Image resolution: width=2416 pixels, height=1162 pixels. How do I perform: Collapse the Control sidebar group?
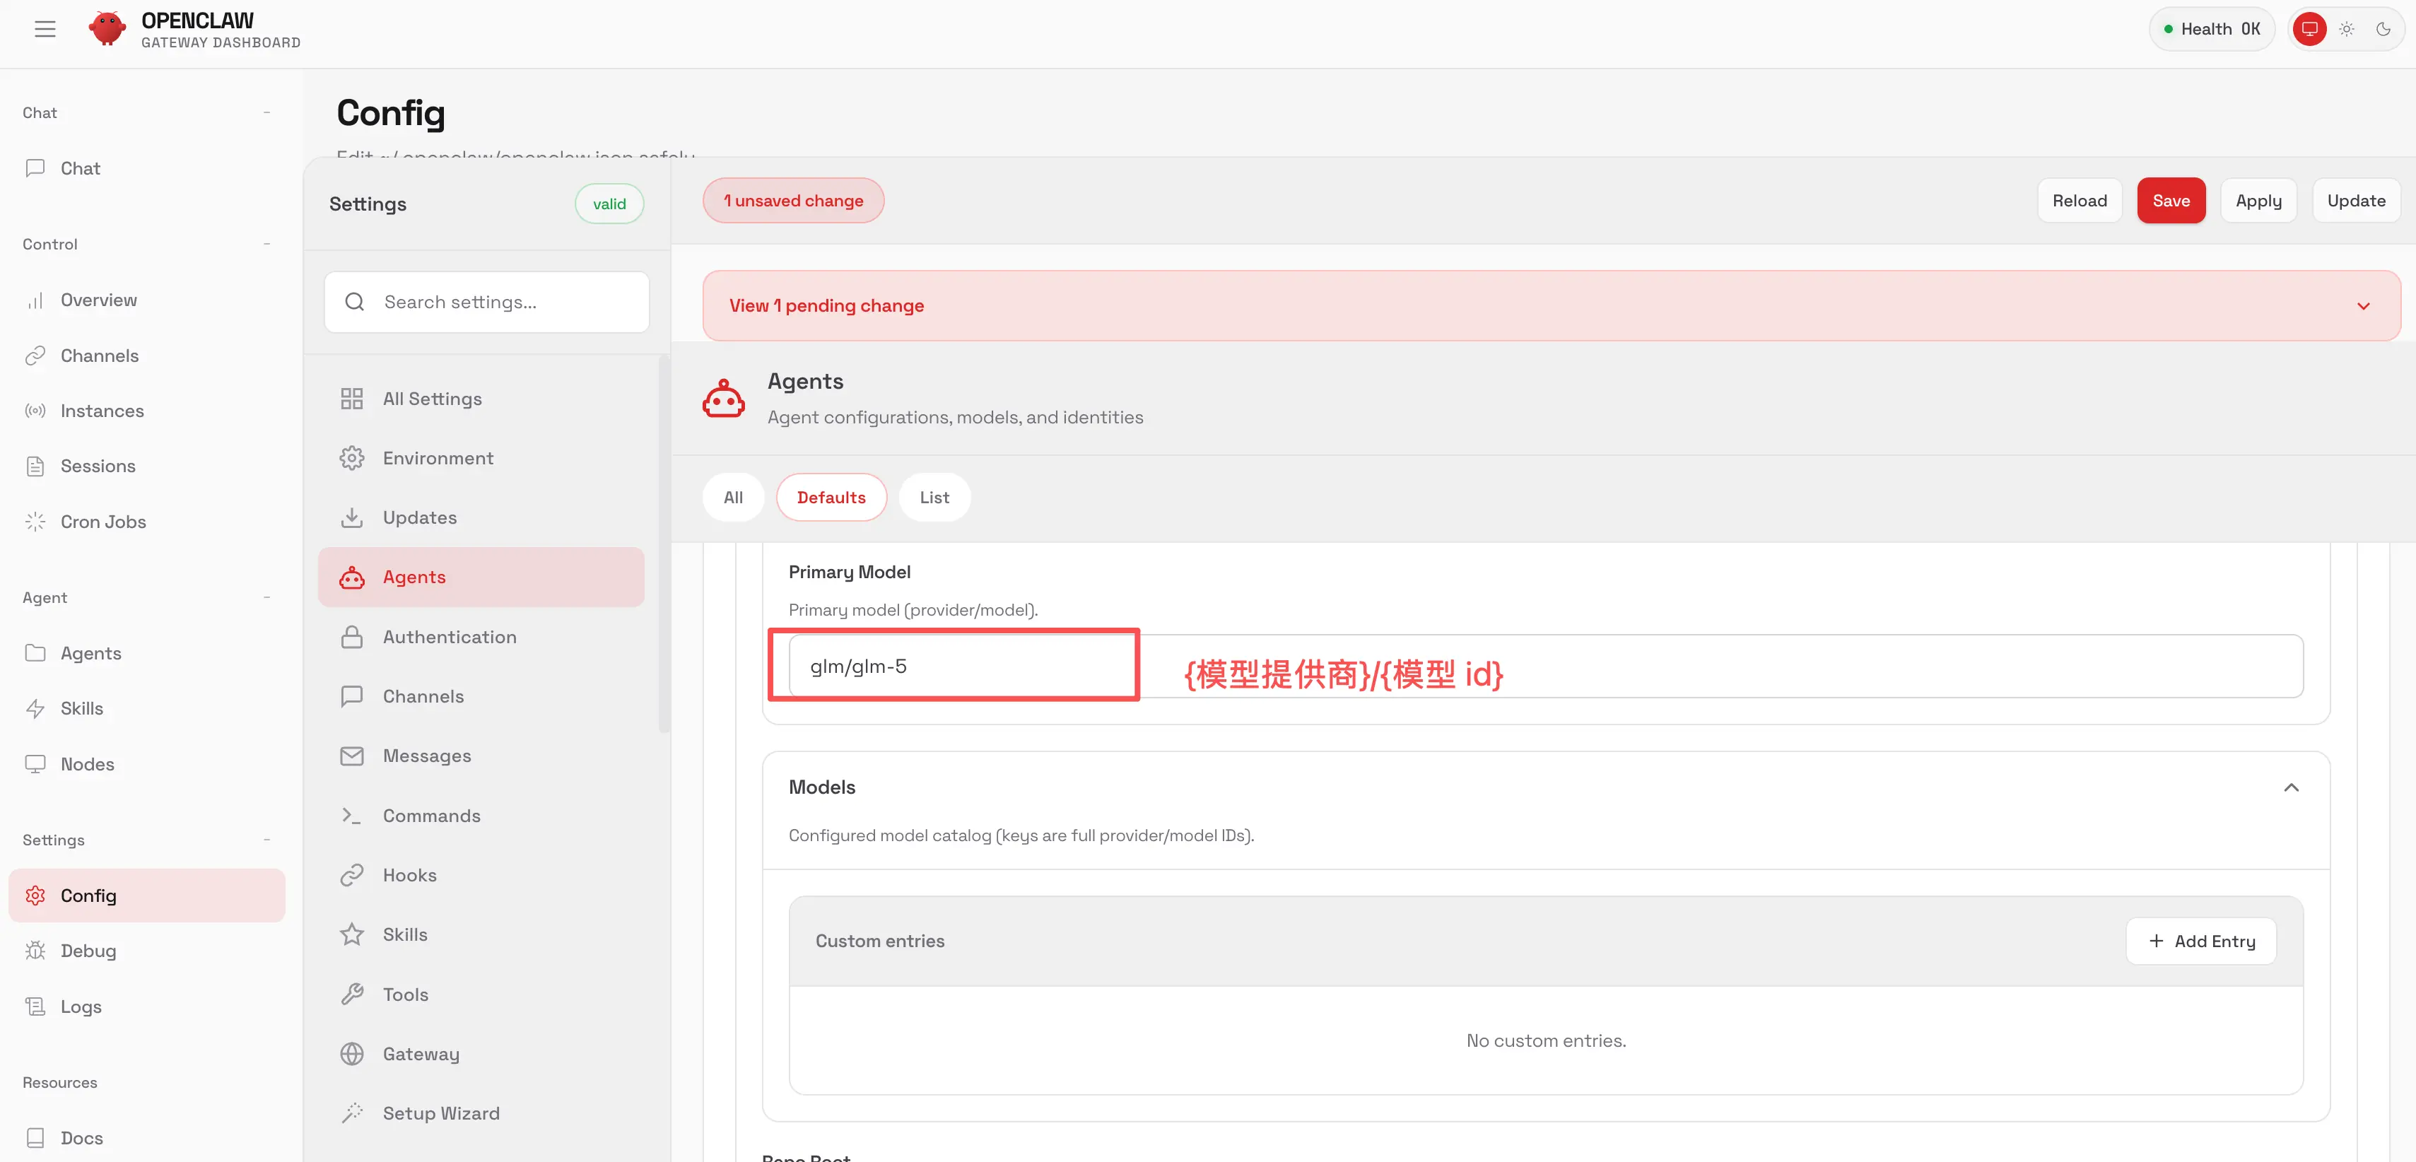(266, 244)
